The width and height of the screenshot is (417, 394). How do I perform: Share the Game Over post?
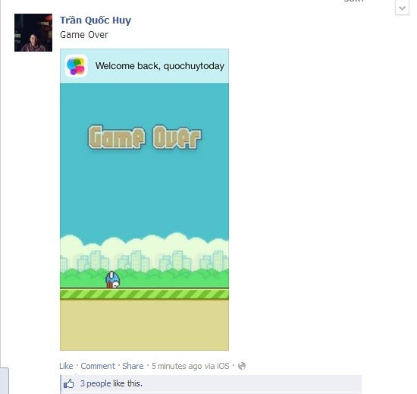pyautogui.click(x=133, y=366)
